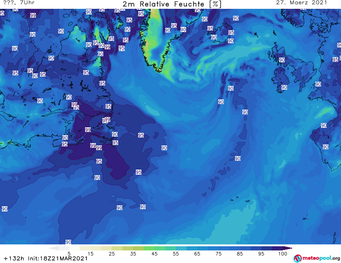341x263 pixels.
Task: Click Iceland on the humidity map
Action: pos(221,34)
